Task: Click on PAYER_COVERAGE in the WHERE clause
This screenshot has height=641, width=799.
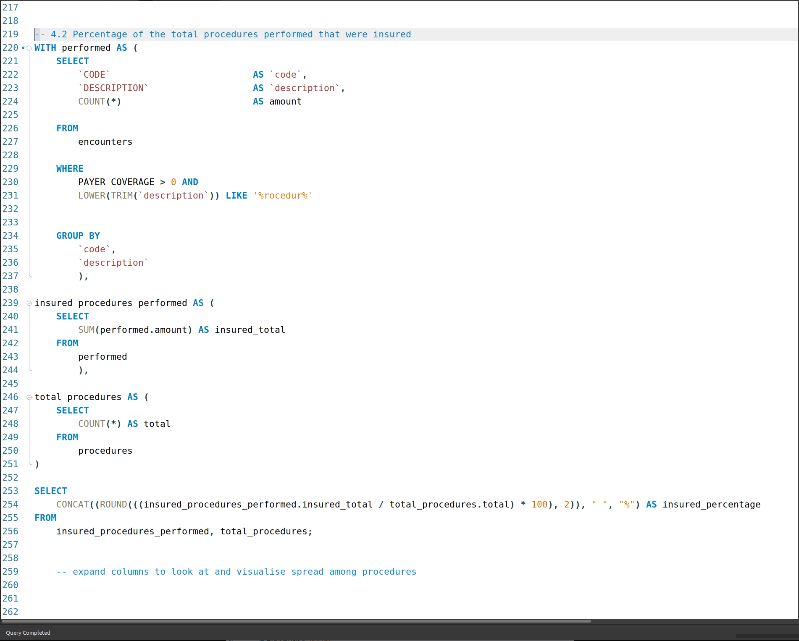Action: 116,182
